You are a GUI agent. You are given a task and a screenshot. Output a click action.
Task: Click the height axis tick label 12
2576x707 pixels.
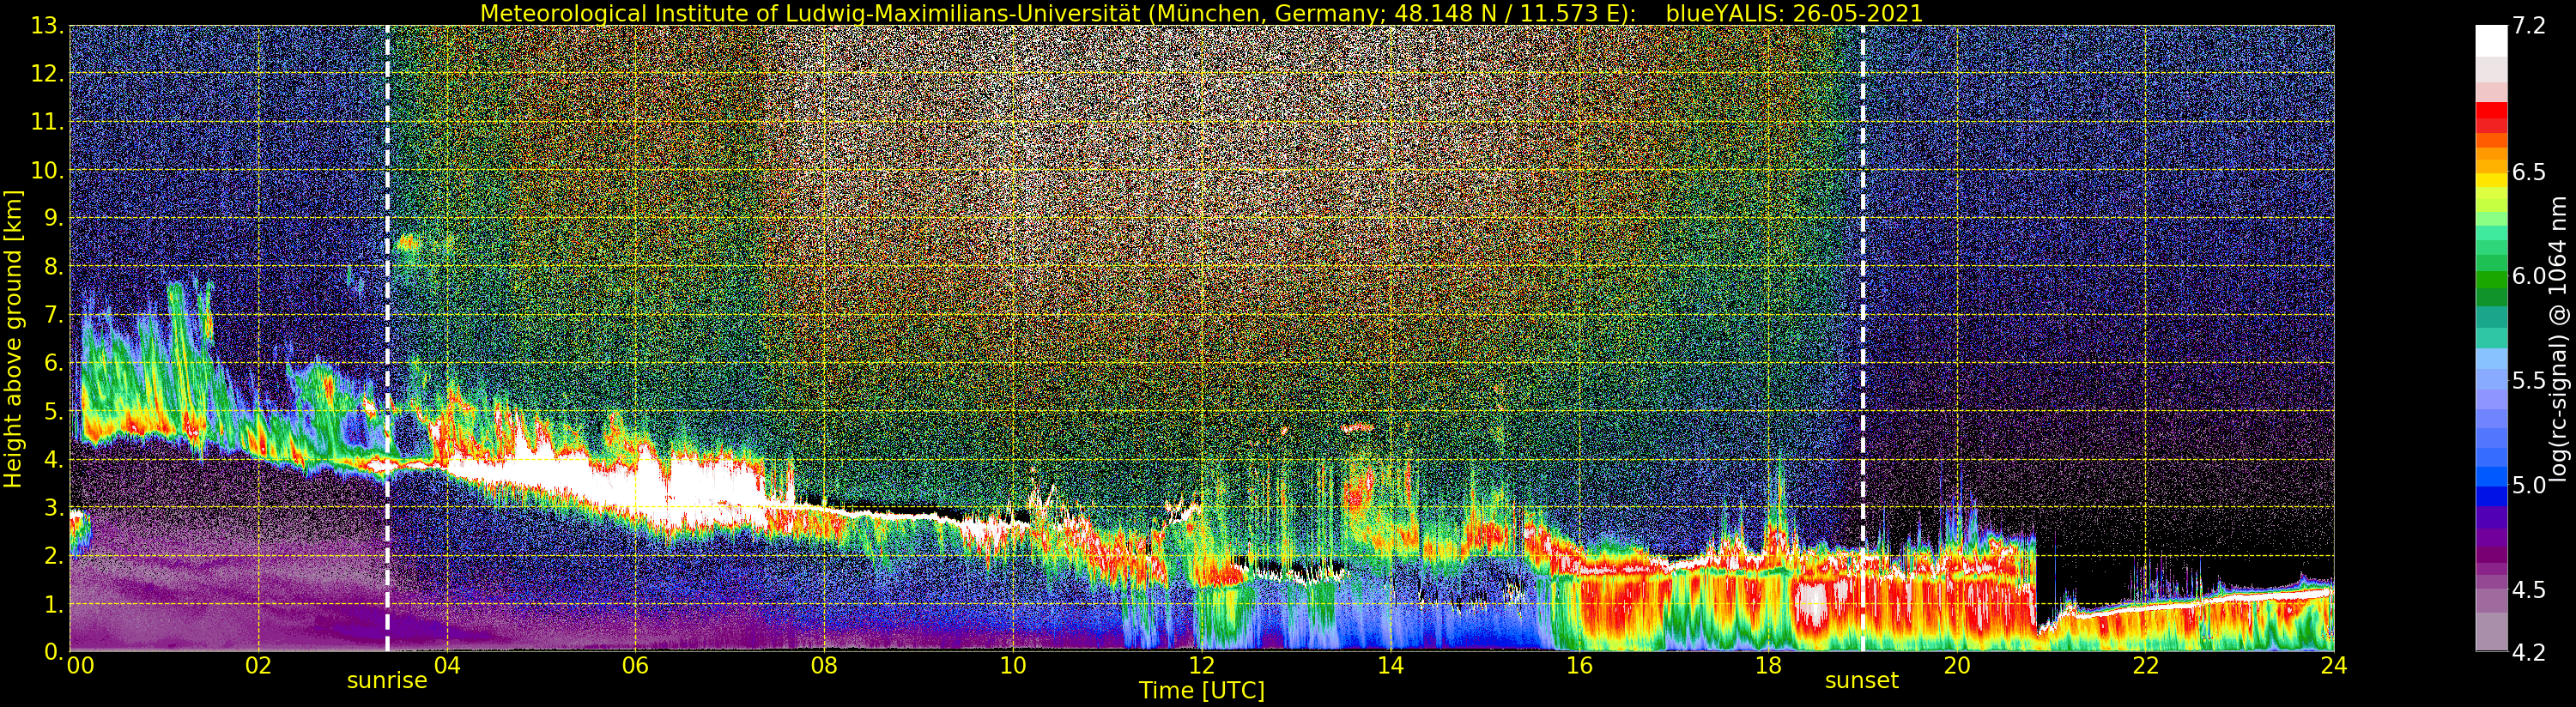click(47, 74)
